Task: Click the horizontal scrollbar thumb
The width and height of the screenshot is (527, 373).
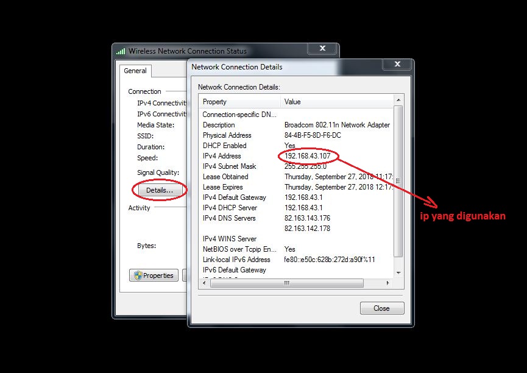Action: click(x=287, y=283)
